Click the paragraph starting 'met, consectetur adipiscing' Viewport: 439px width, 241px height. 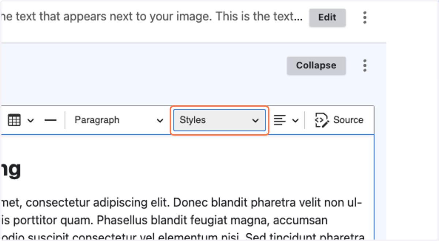[x=181, y=221]
